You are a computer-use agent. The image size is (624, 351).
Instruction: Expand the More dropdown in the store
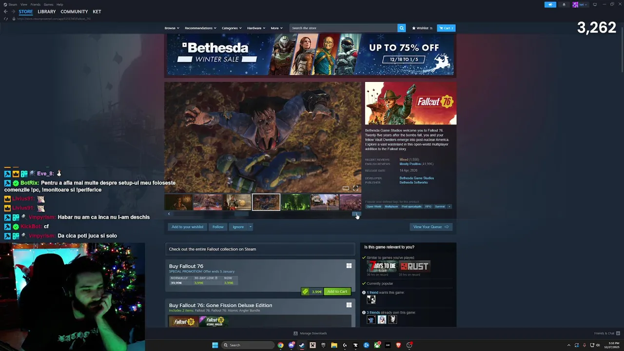coord(276,28)
